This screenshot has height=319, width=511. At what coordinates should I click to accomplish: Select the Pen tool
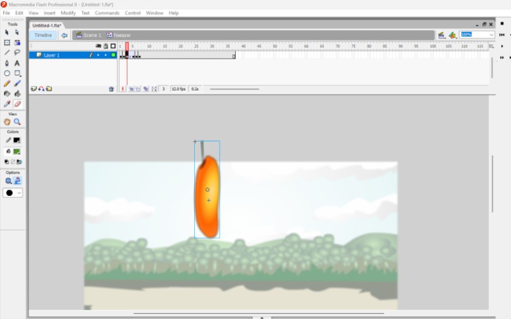tap(7, 63)
